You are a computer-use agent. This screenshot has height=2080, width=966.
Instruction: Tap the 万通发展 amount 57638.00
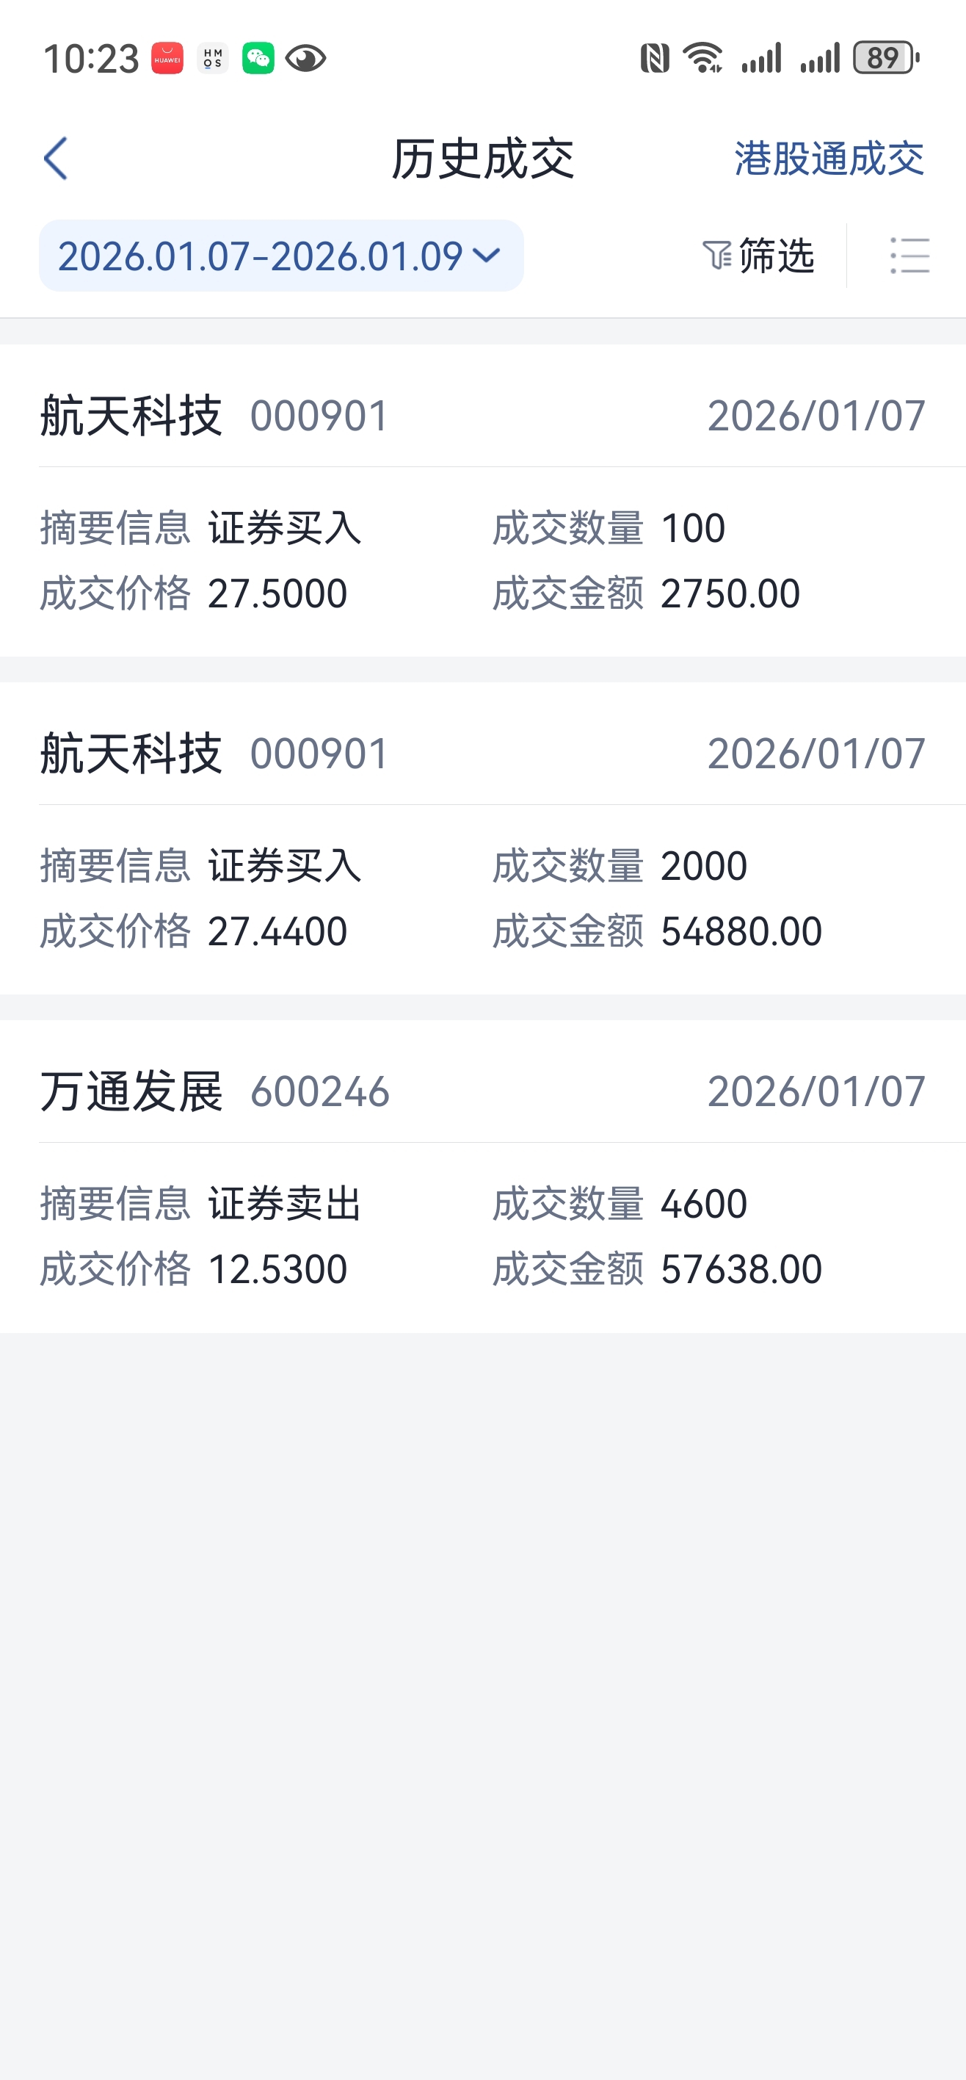click(x=741, y=1269)
